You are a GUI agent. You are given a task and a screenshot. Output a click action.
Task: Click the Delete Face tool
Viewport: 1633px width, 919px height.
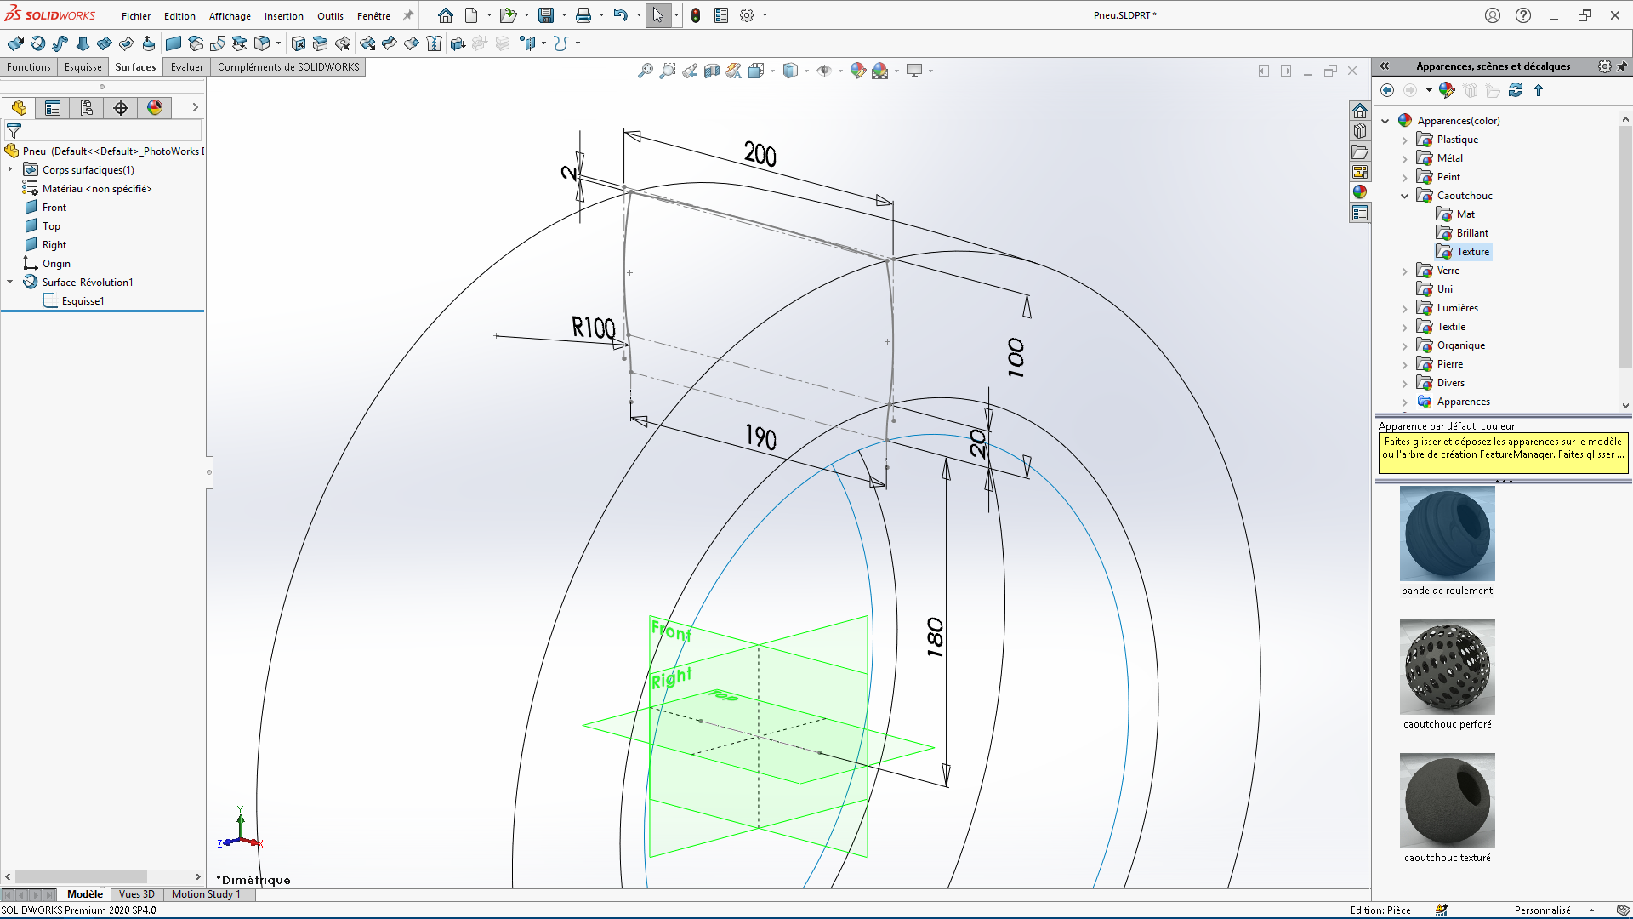point(299,43)
